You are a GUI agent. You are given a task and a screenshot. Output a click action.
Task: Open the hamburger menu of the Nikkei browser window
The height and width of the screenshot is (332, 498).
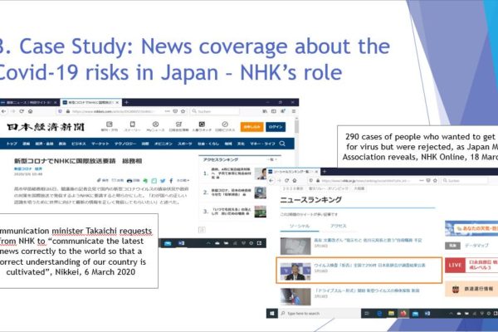(294, 111)
